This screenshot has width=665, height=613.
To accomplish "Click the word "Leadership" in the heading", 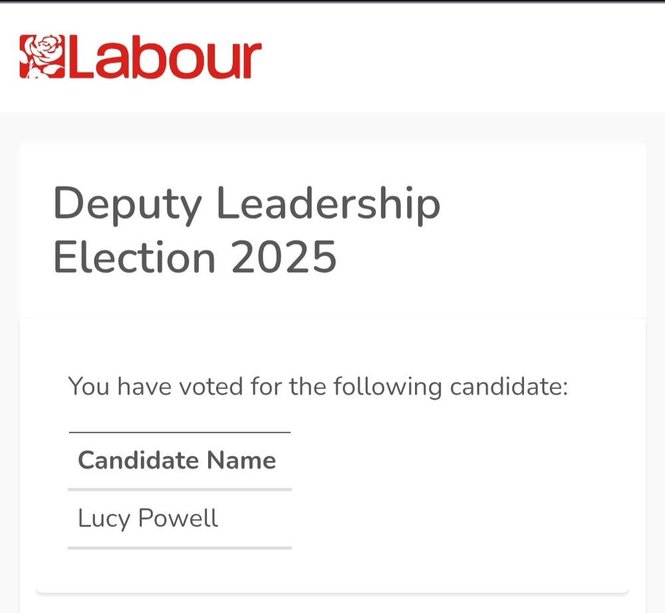I will [328, 205].
